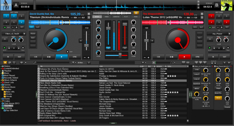Set loop OUT point on deck B

224,57
